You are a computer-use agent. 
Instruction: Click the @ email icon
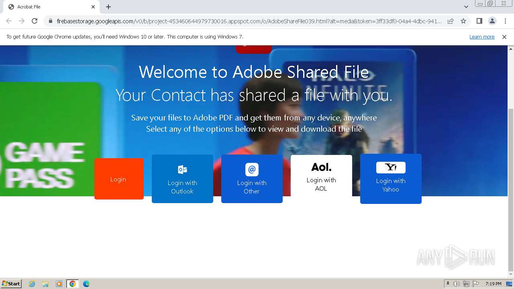(252, 169)
